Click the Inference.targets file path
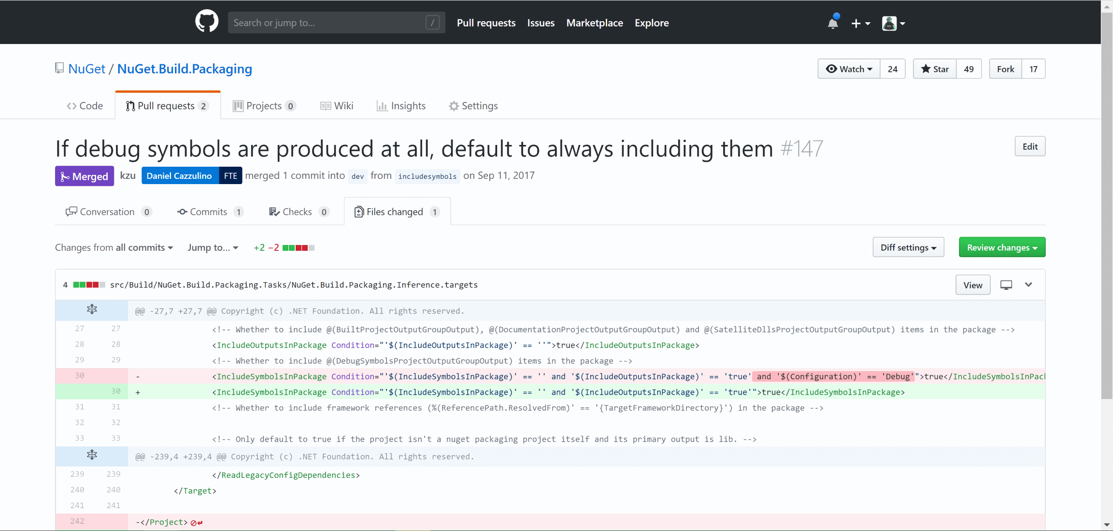This screenshot has width=1113, height=531. coord(294,285)
